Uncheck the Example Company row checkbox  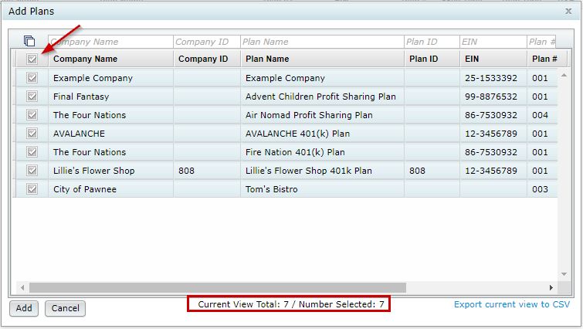pyautogui.click(x=32, y=78)
